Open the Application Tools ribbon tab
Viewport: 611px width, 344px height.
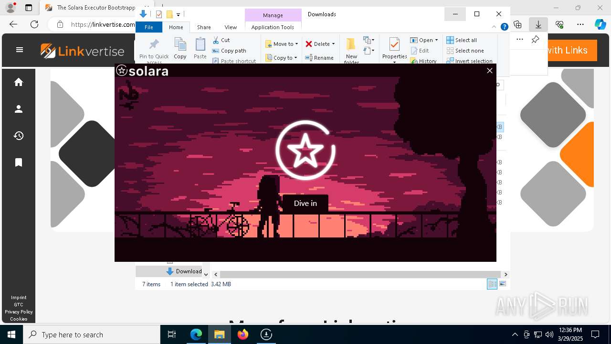[273, 27]
